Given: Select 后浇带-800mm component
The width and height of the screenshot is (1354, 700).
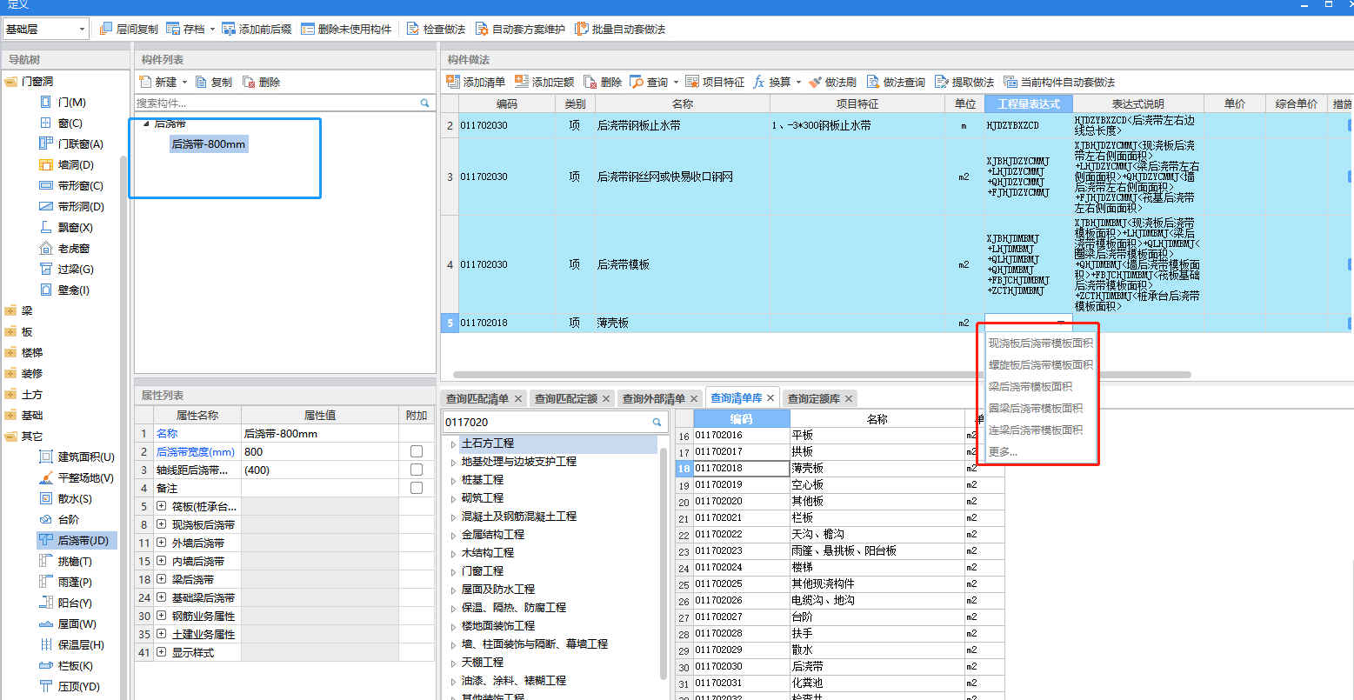Looking at the screenshot, I should point(209,143).
